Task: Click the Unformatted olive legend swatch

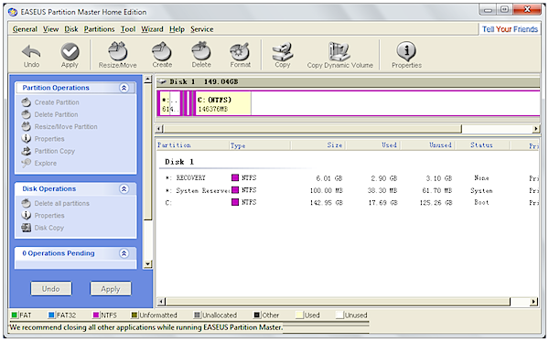Action: click(135, 315)
